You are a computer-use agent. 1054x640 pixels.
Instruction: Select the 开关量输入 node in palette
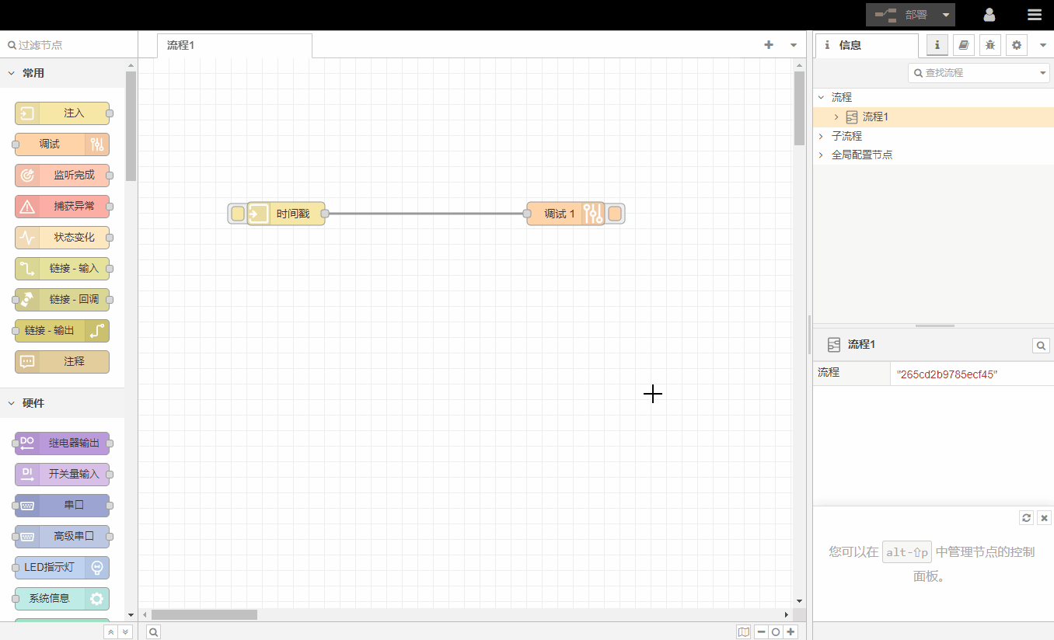pos(62,475)
